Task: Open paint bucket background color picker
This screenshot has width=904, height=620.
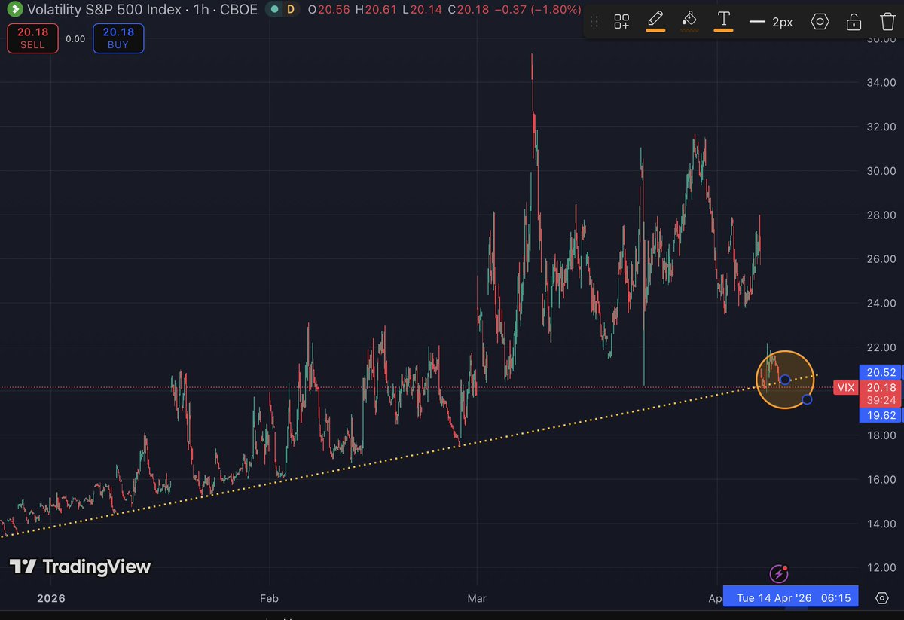Action: pos(689,20)
